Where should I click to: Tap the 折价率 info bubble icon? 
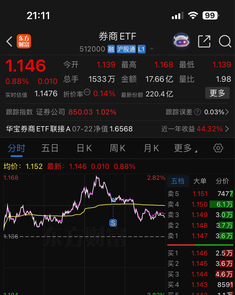pos(87,92)
